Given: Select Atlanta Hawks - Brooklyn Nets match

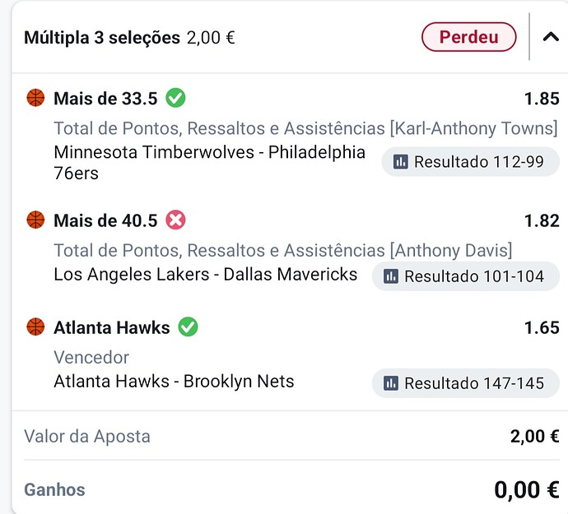Looking at the screenshot, I should click(174, 381).
